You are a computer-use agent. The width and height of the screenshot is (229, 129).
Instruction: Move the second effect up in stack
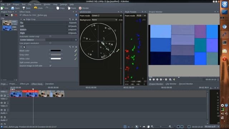click(73, 47)
